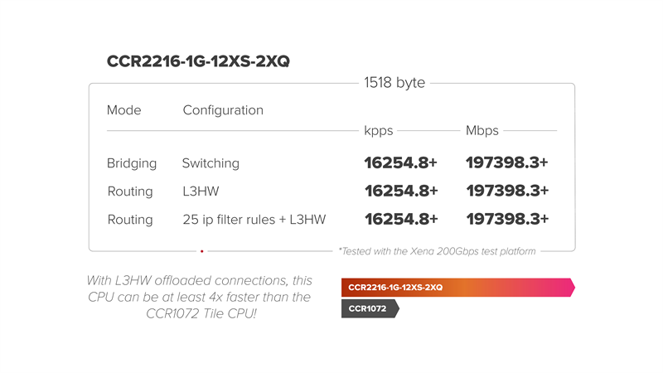The height and width of the screenshot is (373, 663).
Task: Select the 25 ip filter rules + L3HW entry
Action: coord(254,220)
